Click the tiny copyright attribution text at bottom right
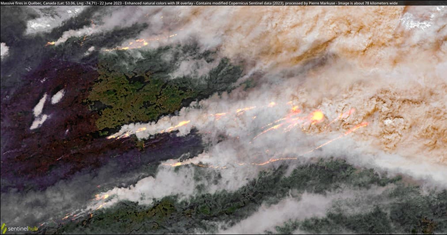Screen dimensions: 447x235 point(410,233)
